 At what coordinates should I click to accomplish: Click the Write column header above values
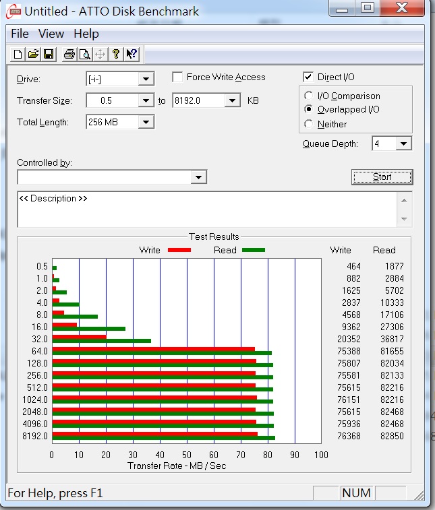[x=341, y=250]
